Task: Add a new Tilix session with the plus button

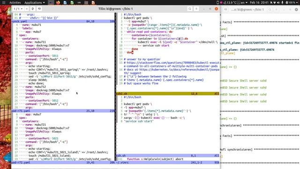Action: click(27, 9)
